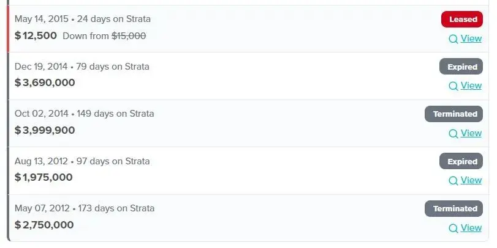This screenshot has width=497, height=248.
Task: Click 'Aug 13, 2012 • 97 days on Strata' text
Action: (x=82, y=161)
